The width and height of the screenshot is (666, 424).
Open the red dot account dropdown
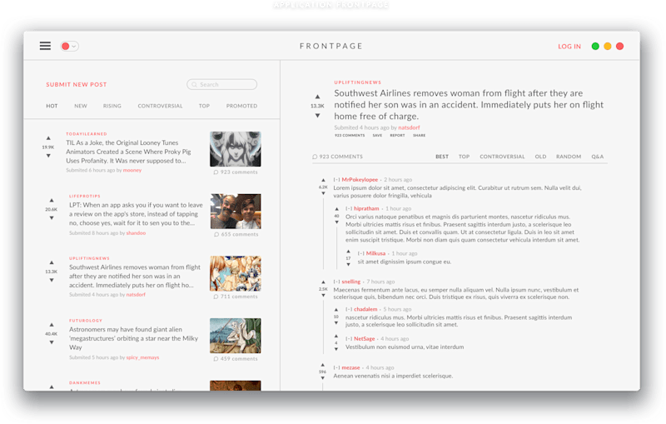[x=69, y=46]
